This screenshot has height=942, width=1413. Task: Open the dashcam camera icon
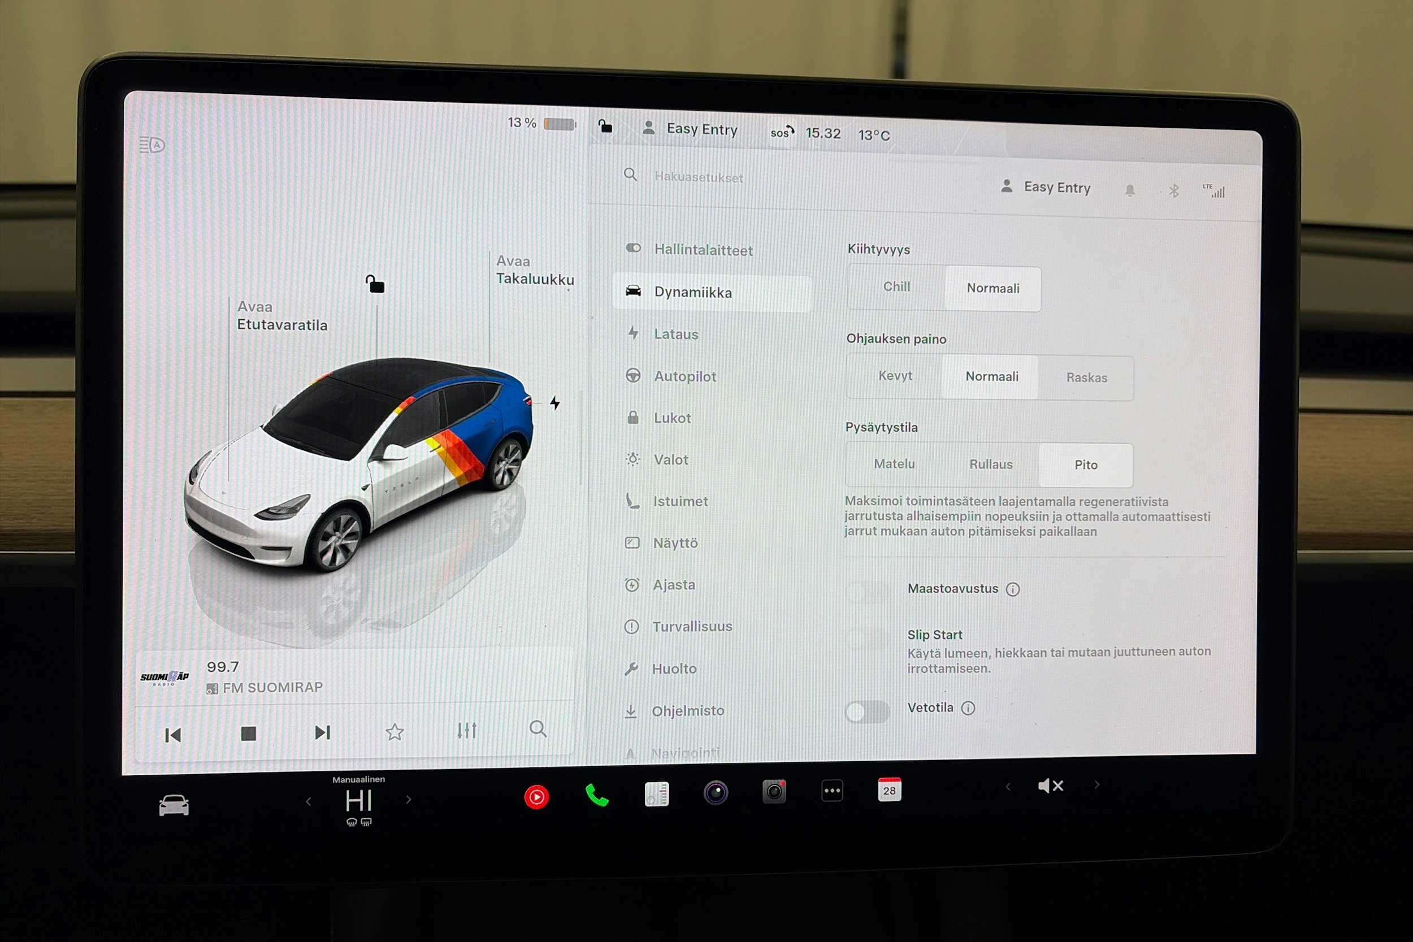tap(774, 791)
